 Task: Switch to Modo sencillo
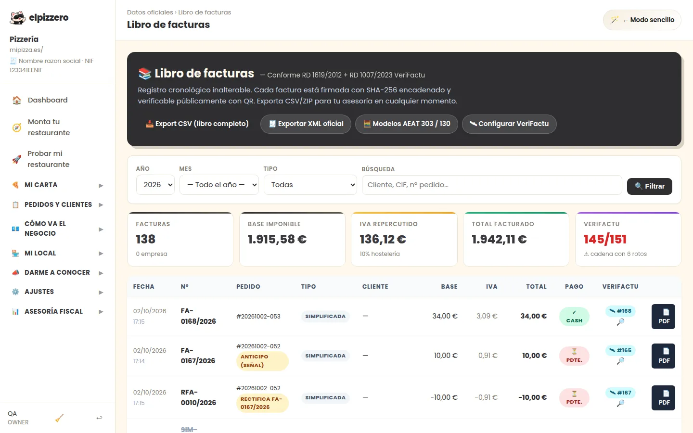tap(642, 20)
